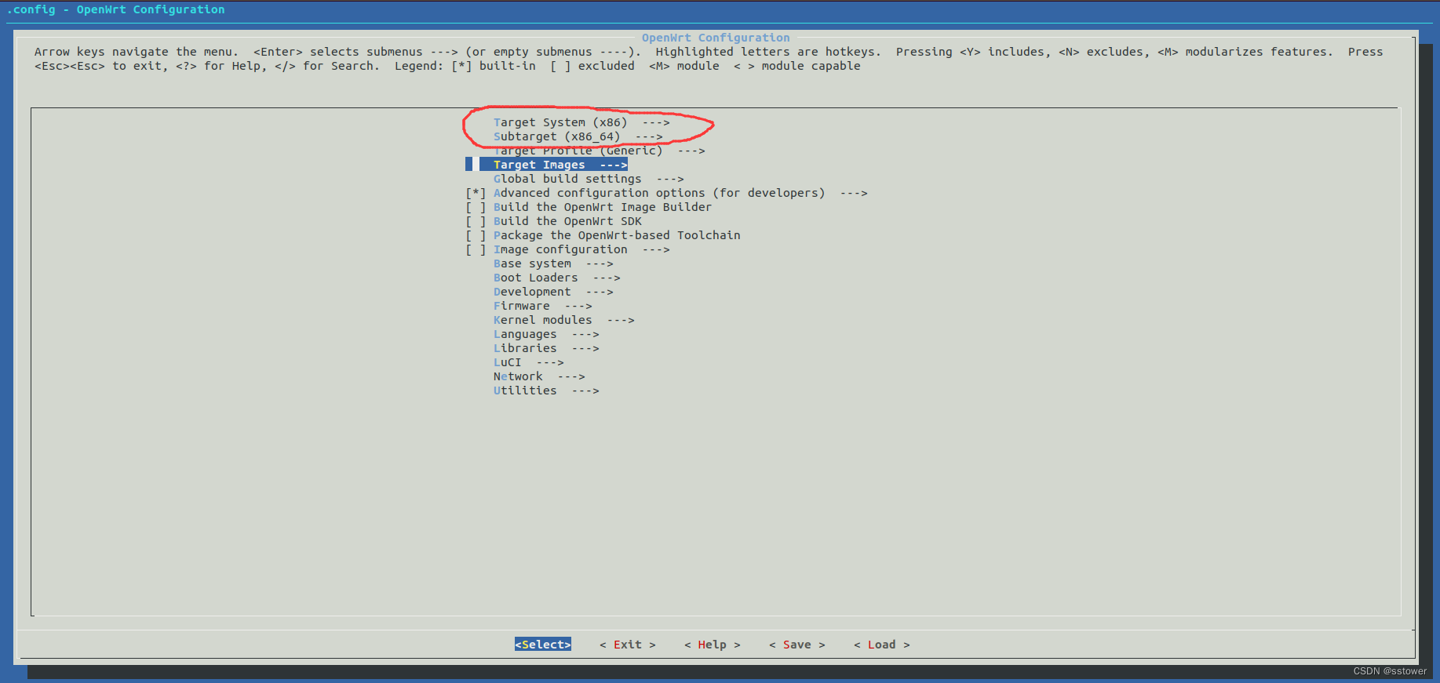Expand the Development submenu

pyautogui.click(x=552, y=292)
